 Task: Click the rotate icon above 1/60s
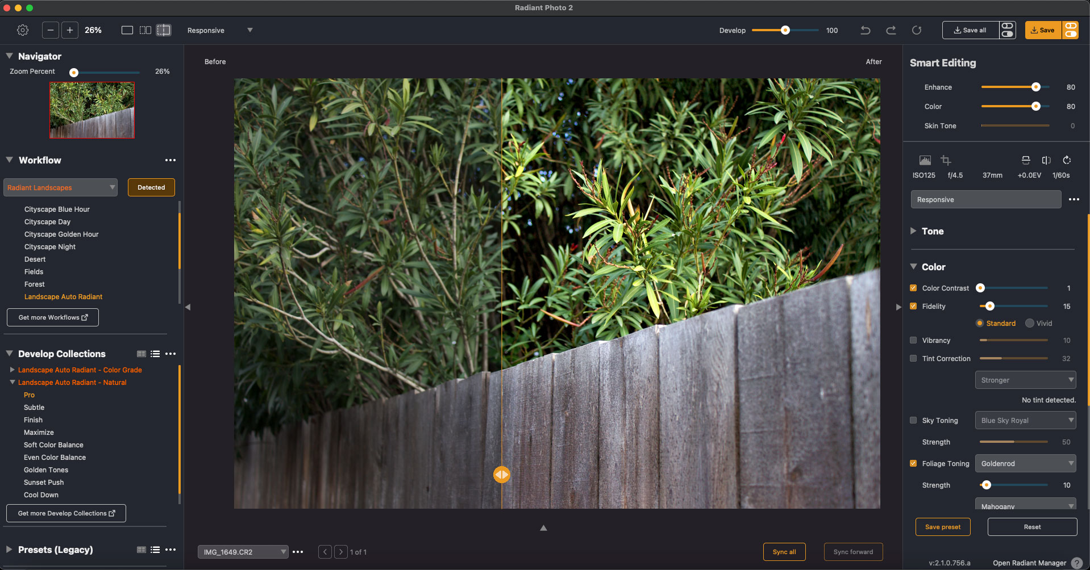[x=1067, y=160]
